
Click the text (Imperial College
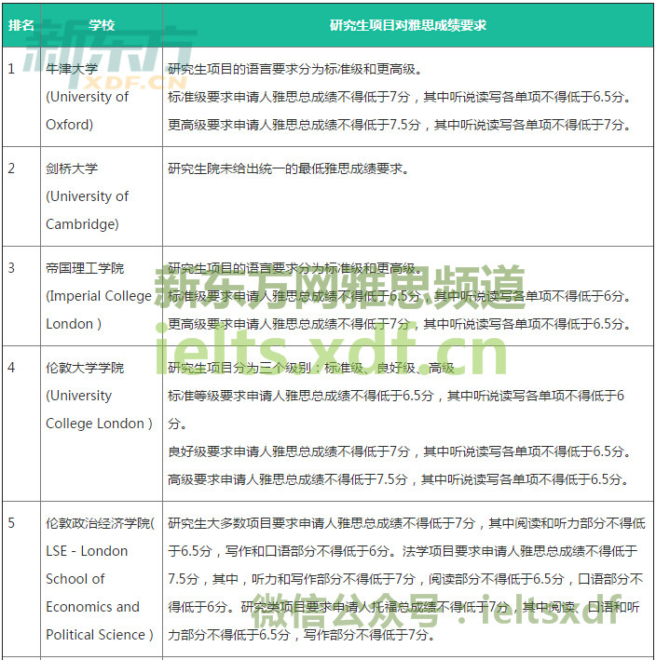click(99, 296)
